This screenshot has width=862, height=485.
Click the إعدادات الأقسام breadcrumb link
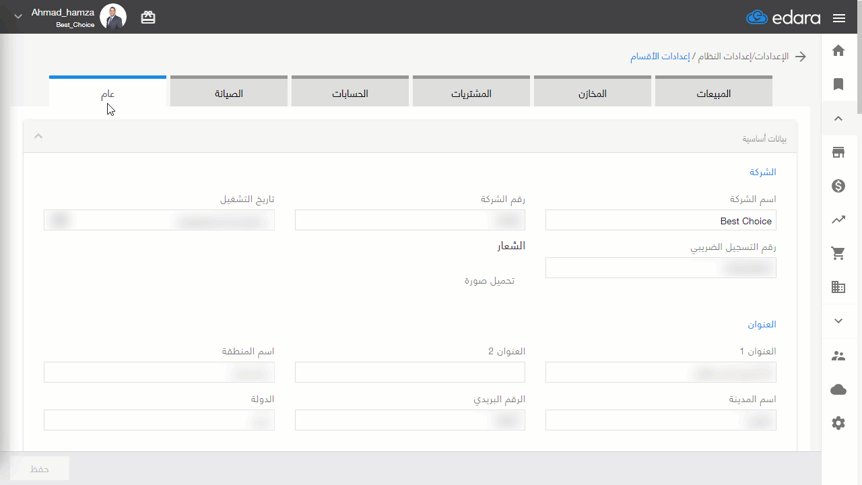pos(660,57)
